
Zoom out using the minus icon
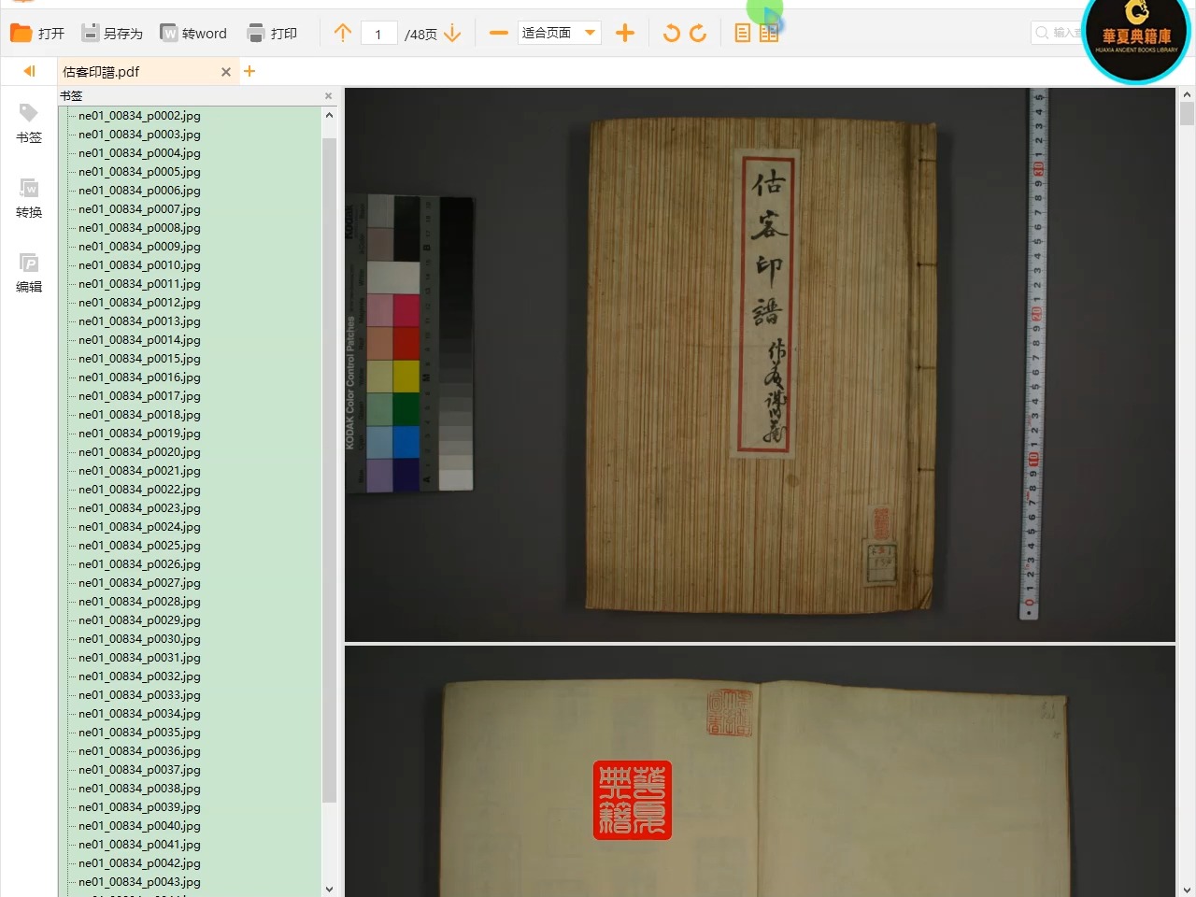499,34
